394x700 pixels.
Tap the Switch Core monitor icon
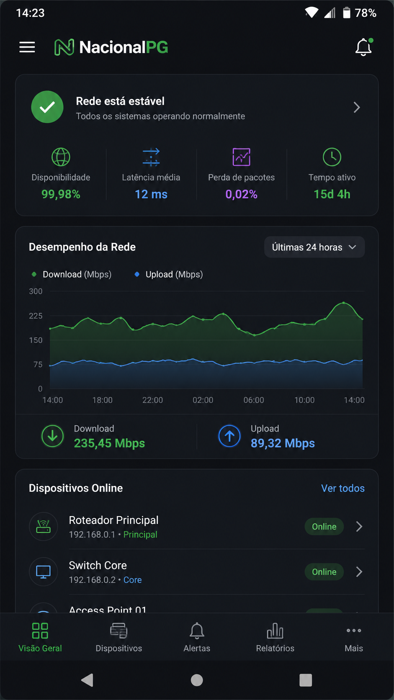[44, 572]
